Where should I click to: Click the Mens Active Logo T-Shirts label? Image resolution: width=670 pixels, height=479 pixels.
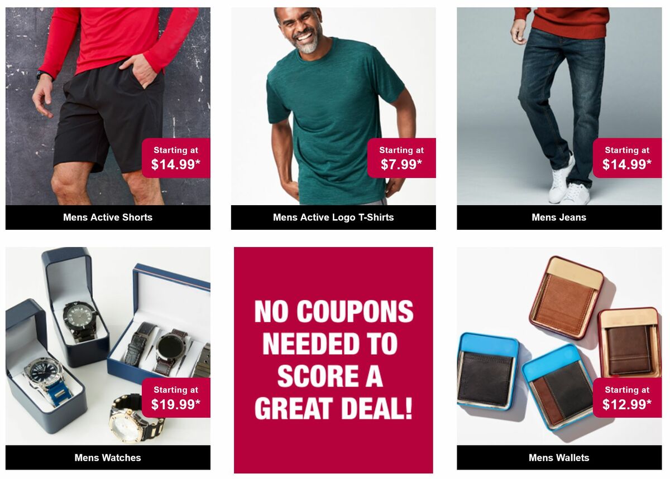point(333,217)
